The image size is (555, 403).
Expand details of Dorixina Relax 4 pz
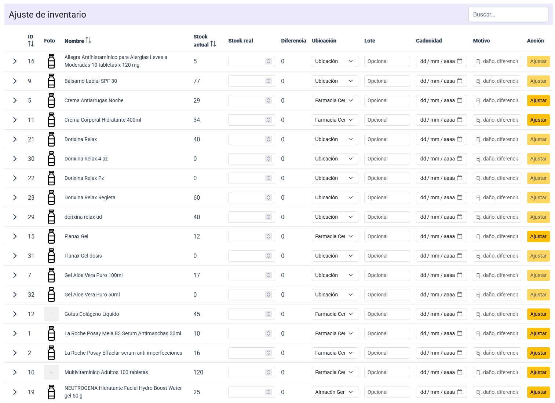coord(15,159)
